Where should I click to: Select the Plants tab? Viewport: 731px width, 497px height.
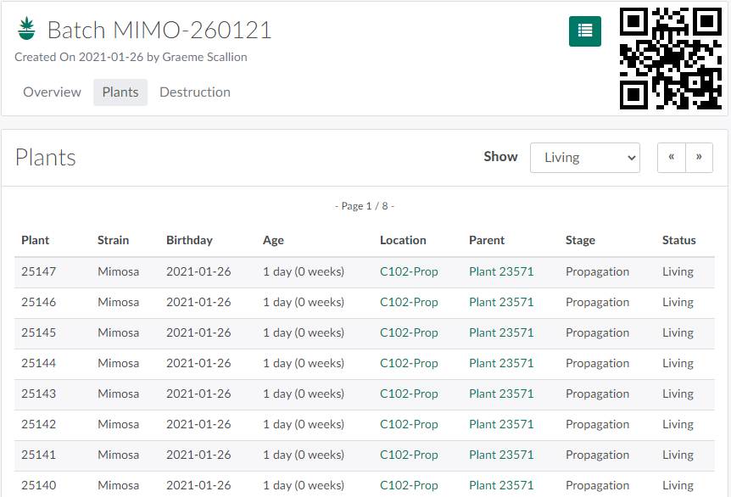120,92
